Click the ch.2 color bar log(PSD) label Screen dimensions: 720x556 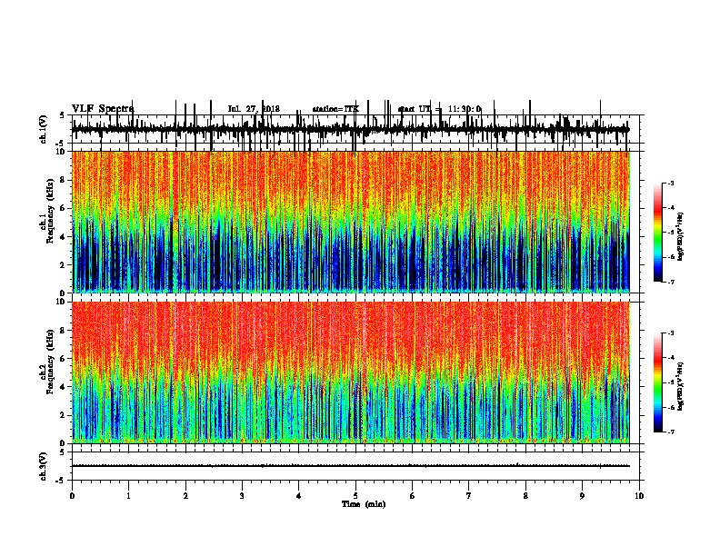point(680,386)
